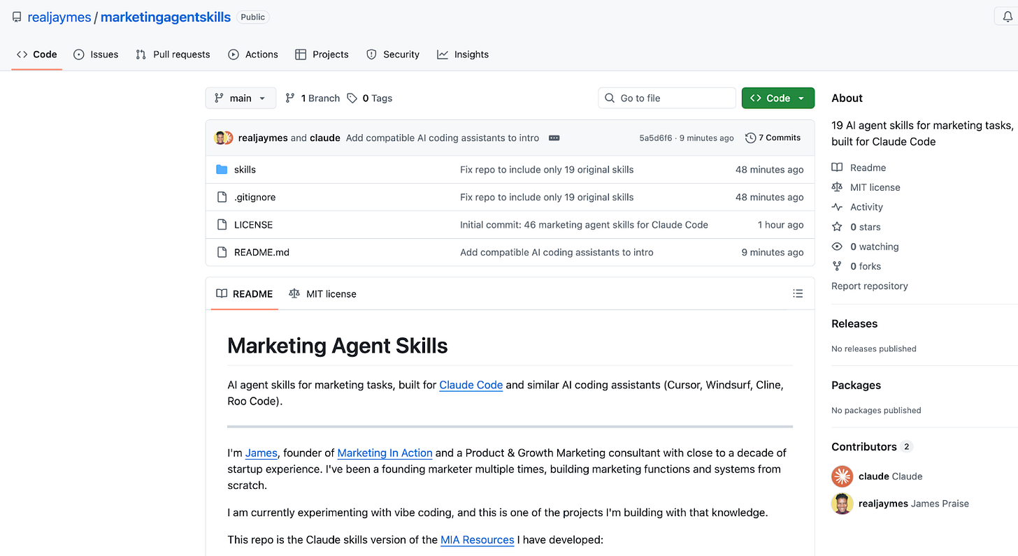View the 1 Branch link

click(313, 98)
